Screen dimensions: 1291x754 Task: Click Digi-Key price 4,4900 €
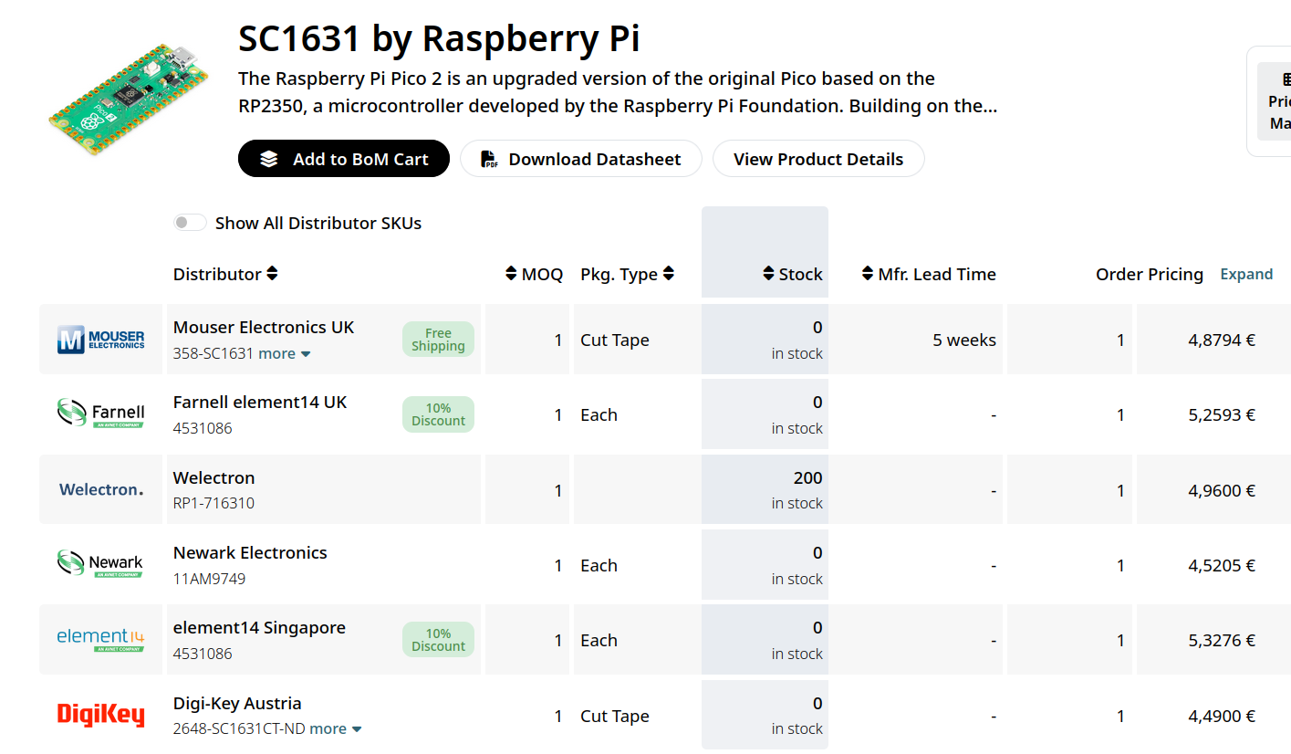[x=1222, y=716]
